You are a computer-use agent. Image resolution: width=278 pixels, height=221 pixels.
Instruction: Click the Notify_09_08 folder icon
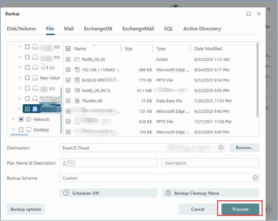pyautogui.click(x=77, y=59)
